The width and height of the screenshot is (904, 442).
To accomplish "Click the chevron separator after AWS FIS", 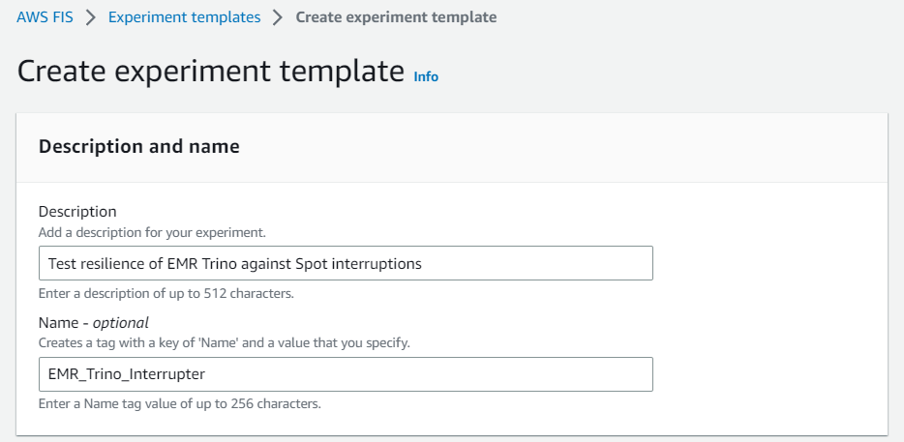I will (x=91, y=17).
